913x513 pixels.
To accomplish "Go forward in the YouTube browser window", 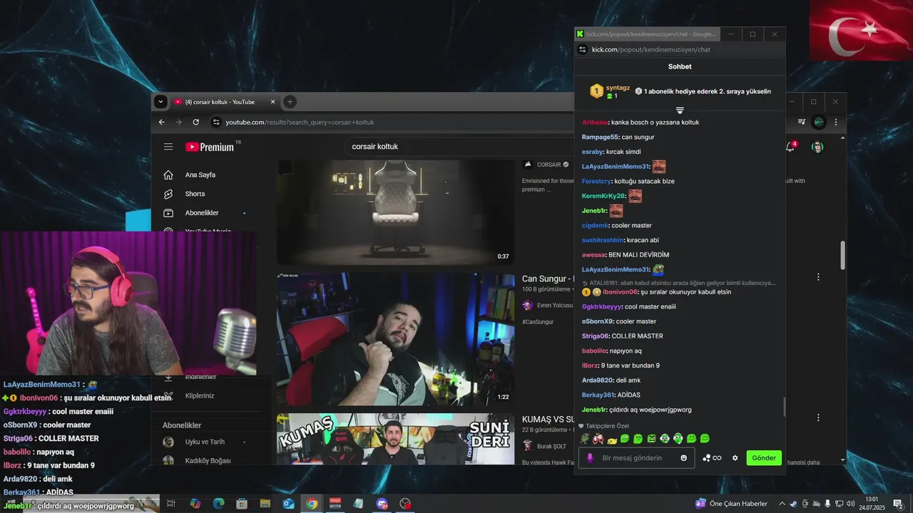I will 178,122.
